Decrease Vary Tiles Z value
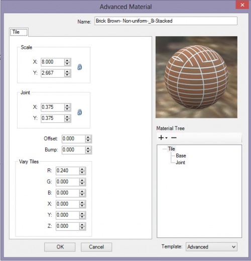251x261 pixels. tap(82, 228)
